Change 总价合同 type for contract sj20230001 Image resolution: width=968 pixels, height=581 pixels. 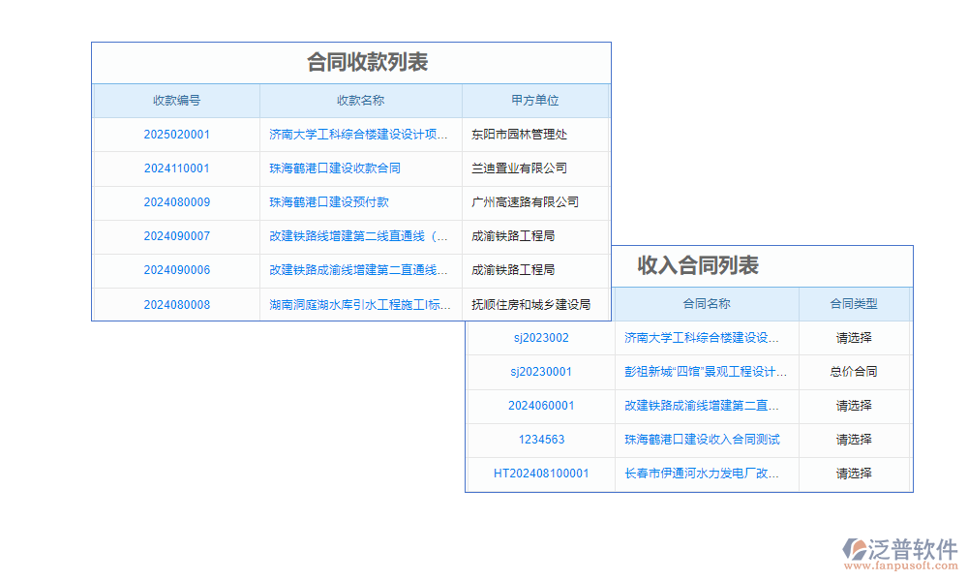click(x=854, y=372)
